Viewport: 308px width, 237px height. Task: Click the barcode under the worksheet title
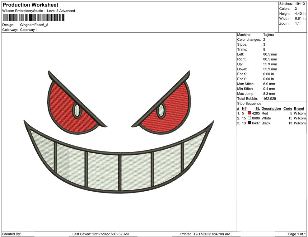pyautogui.click(x=34, y=18)
